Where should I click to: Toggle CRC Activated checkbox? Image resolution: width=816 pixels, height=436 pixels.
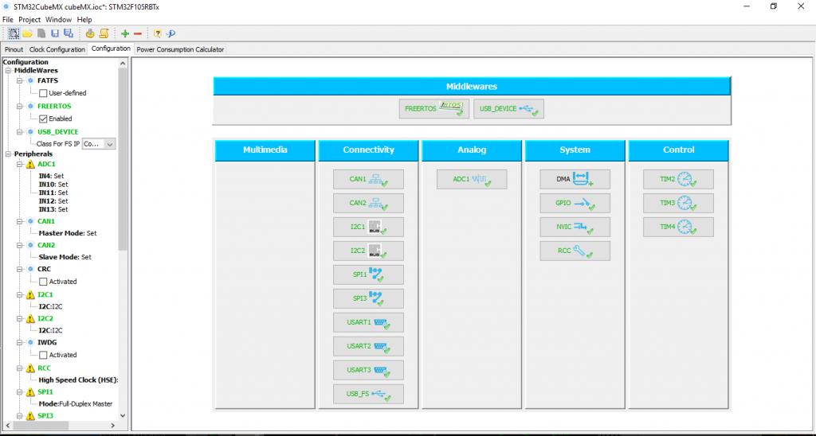(x=43, y=281)
